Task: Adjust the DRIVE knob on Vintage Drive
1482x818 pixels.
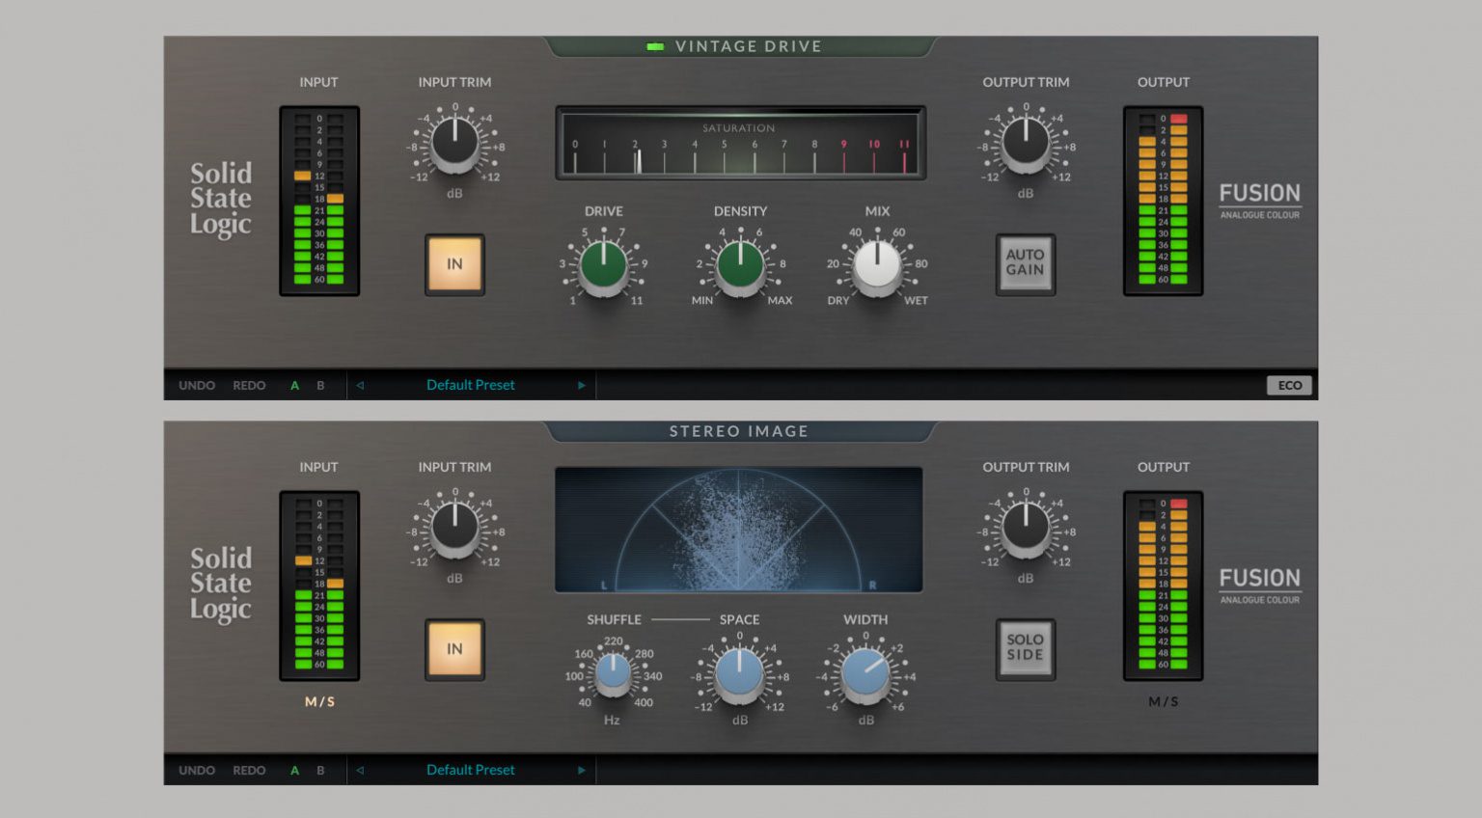Action: [602, 268]
